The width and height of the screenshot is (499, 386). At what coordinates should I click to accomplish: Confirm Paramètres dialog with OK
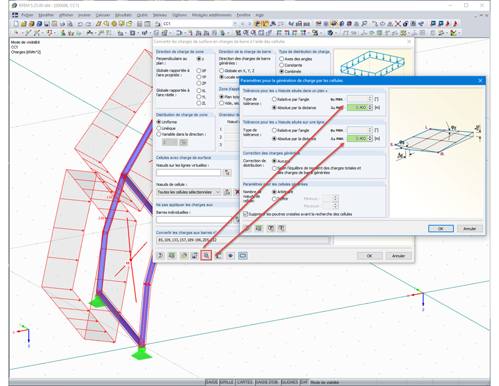coord(441,228)
